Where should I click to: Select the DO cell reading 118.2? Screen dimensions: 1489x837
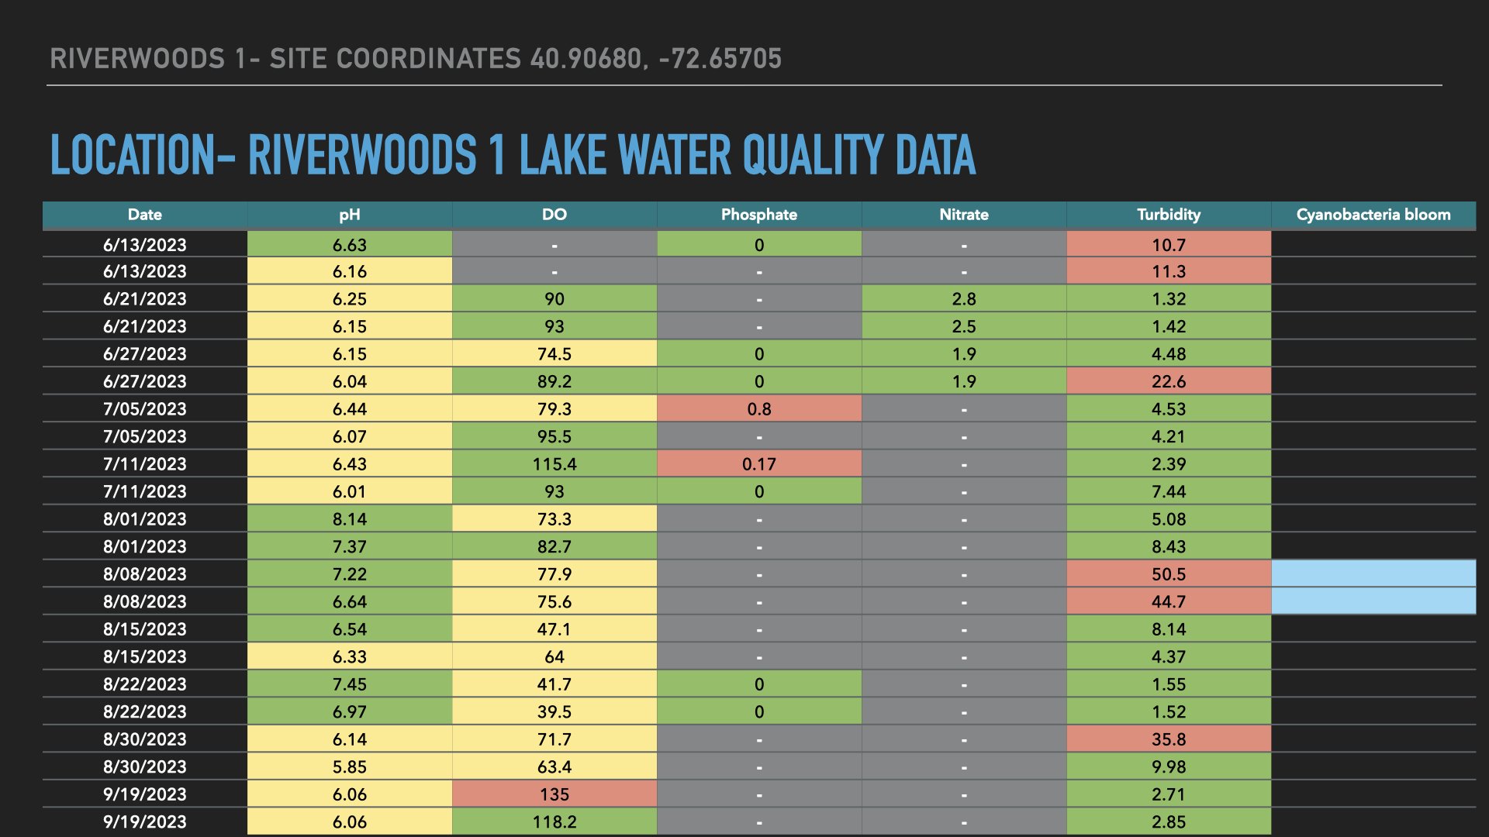(554, 821)
